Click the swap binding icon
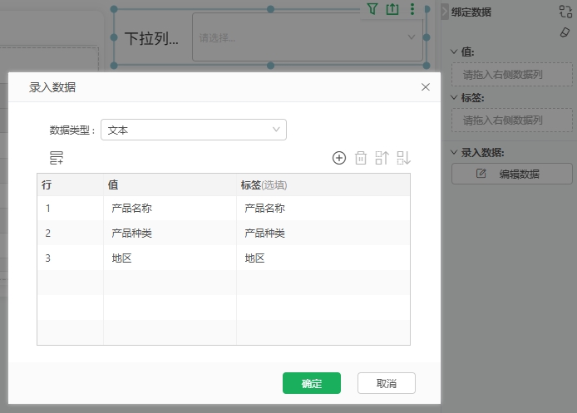Image resolution: width=577 pixels, height=413 pixels. click(x=566, y=12)
